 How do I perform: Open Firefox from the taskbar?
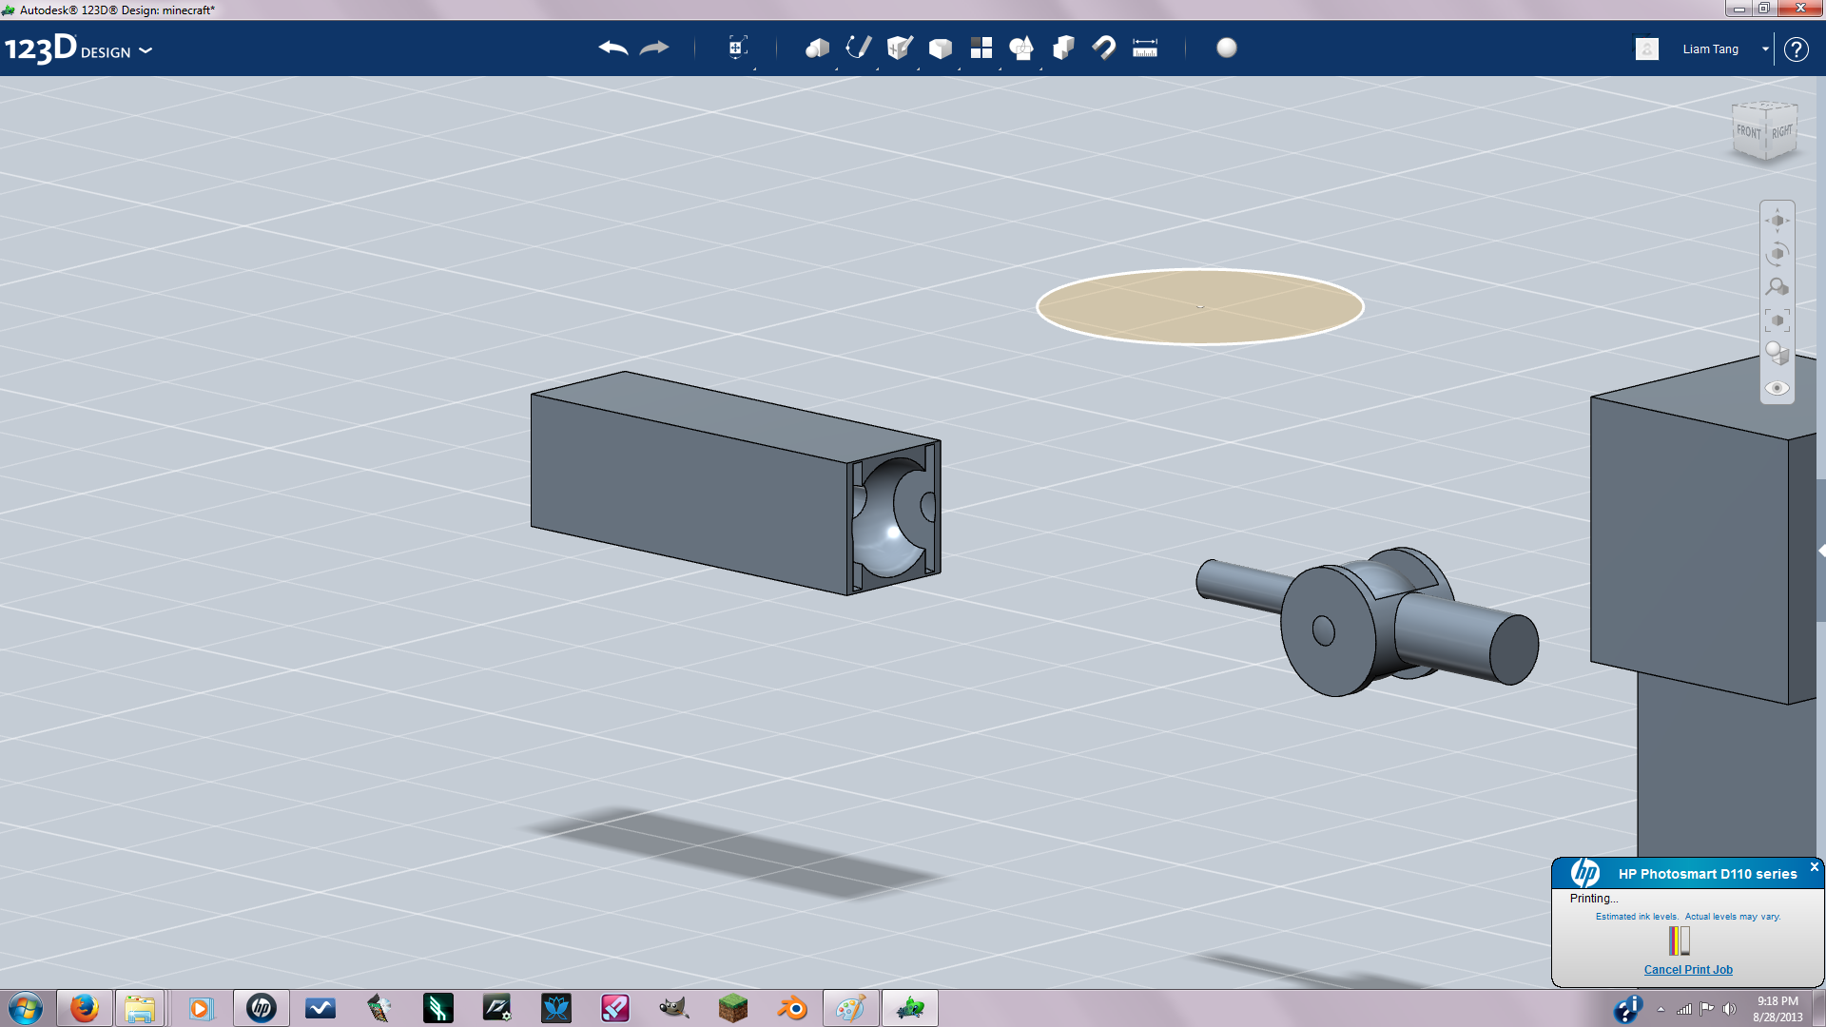[84, 1008]
